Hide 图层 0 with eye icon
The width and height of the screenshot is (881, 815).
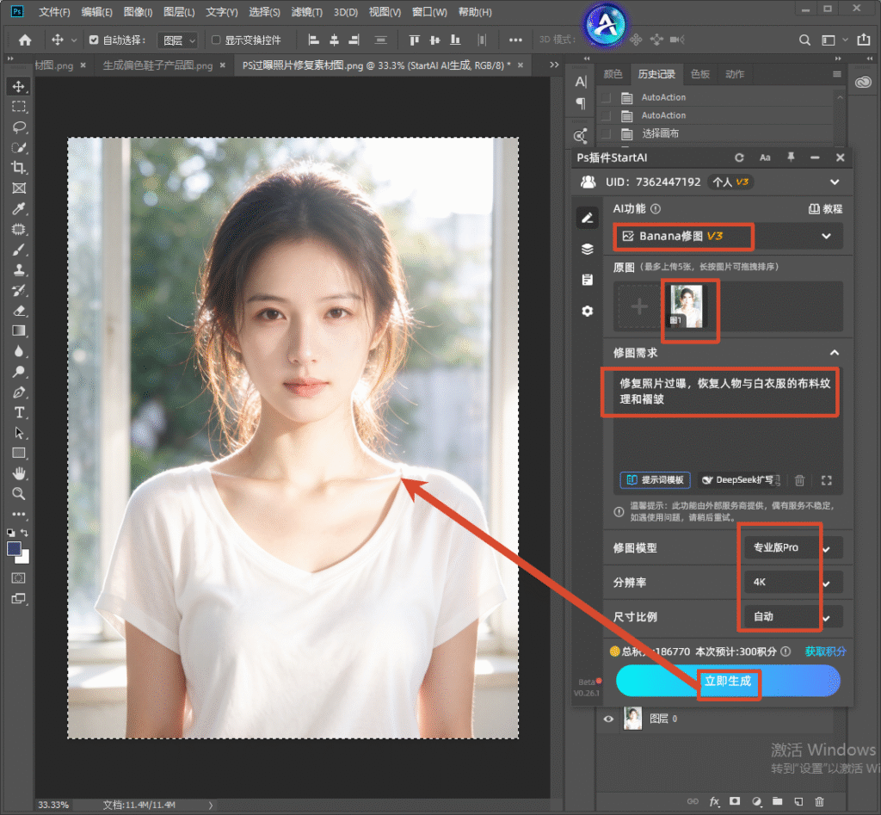click(x=608, y=719)
